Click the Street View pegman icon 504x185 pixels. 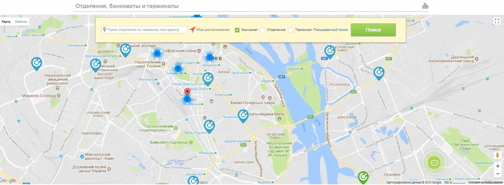498,155
